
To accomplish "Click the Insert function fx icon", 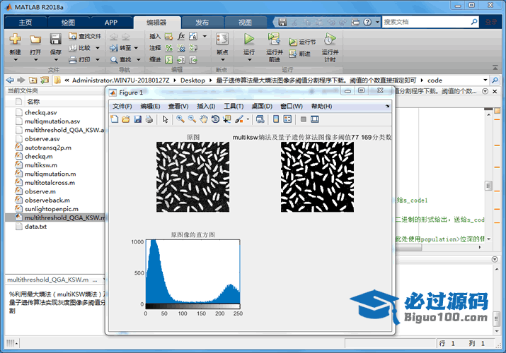I will [x=181, y=36].
